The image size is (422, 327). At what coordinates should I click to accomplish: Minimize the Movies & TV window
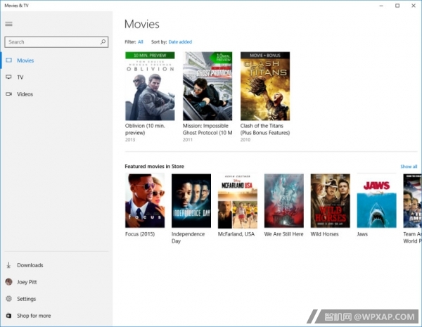tap(381, 6)
